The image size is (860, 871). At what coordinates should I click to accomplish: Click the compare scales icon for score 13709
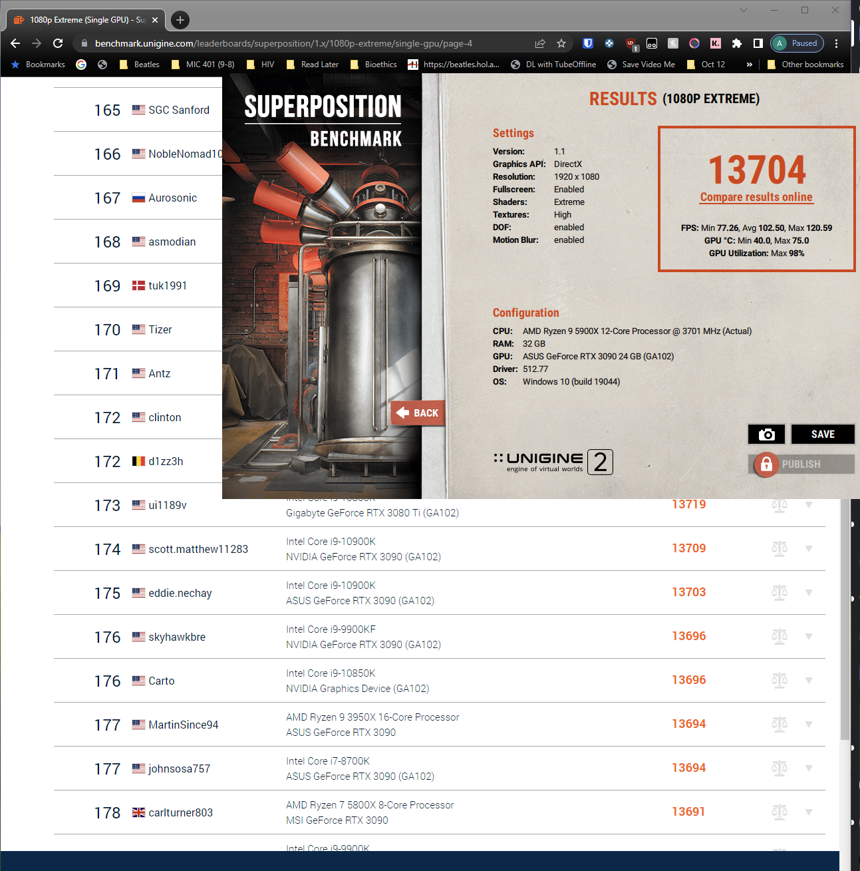(780, 548)
